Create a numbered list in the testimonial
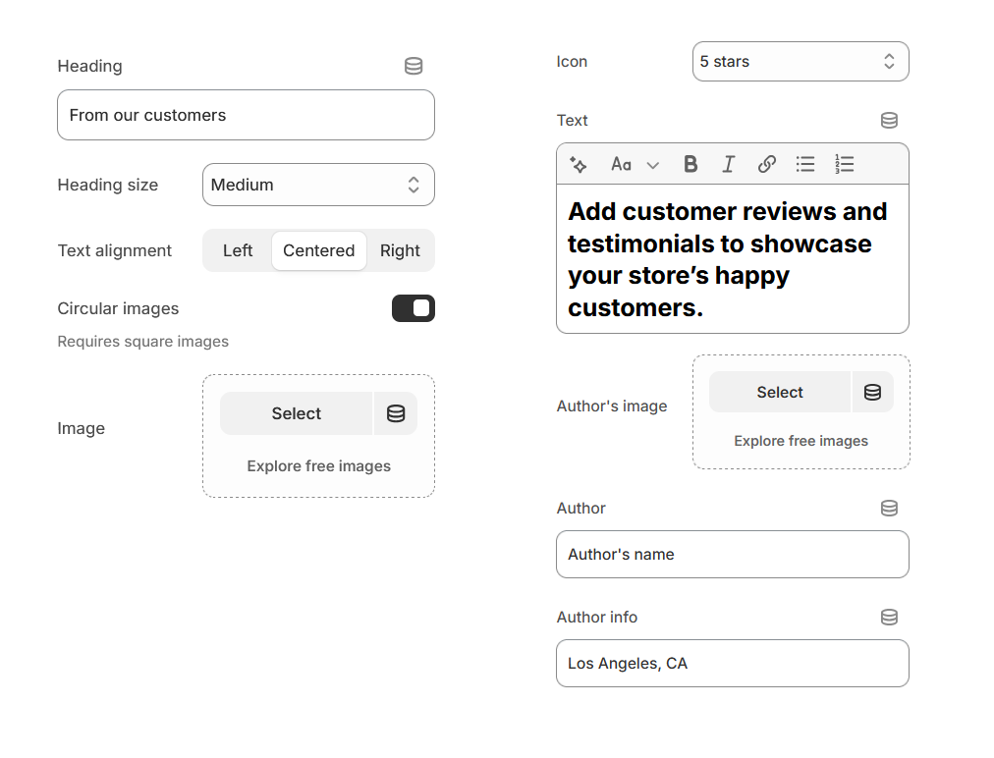This screenshot has width=994, height=758. tap(844, 164)
